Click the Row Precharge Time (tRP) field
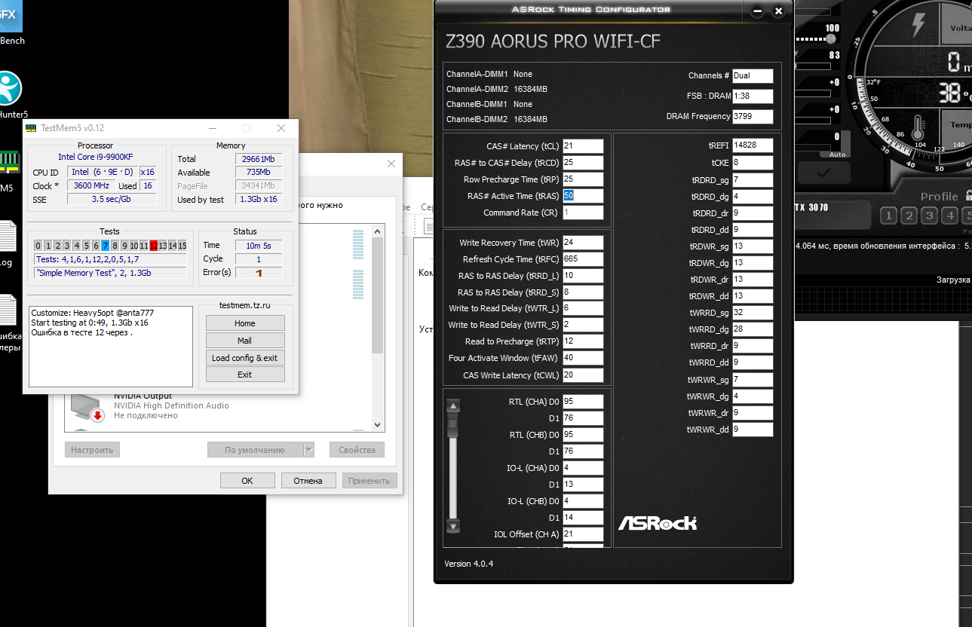The image size is (972, 627). coord(583,179)
